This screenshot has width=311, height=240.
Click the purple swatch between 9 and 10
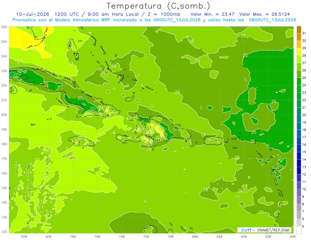tap(299, 193)
